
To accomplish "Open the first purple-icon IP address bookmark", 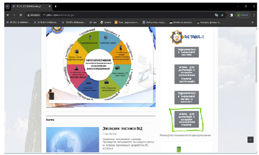I will [x=18, y=22].
